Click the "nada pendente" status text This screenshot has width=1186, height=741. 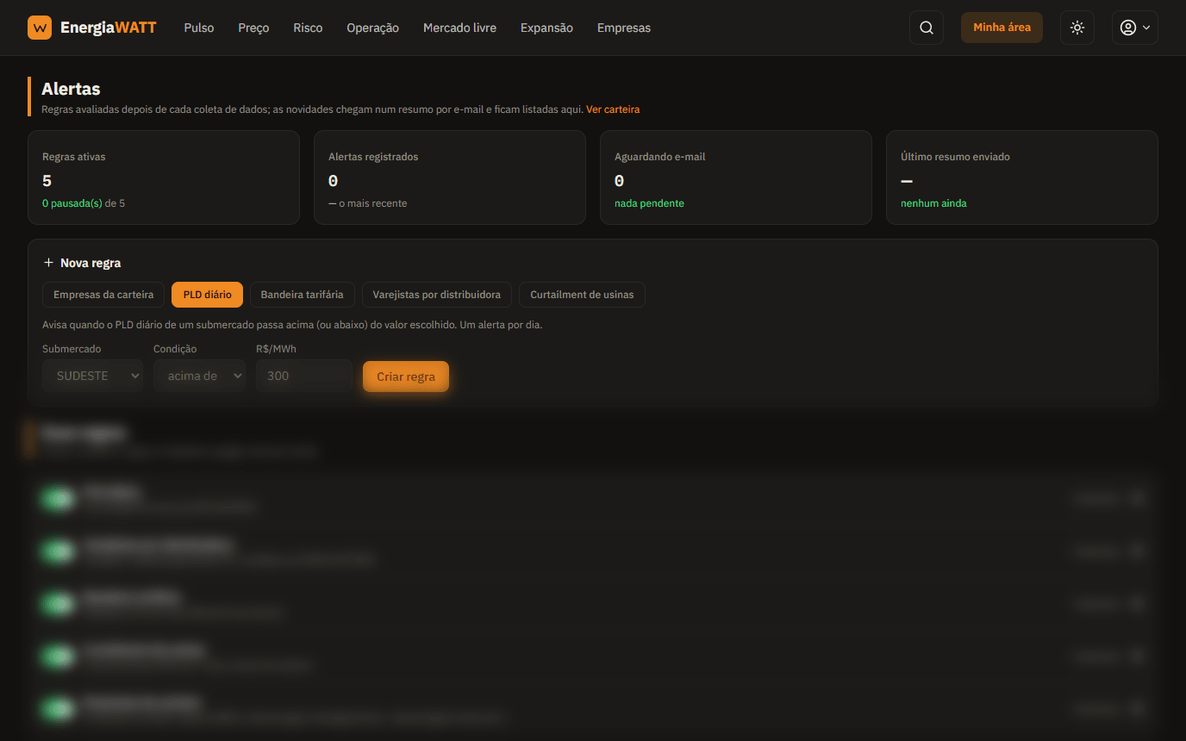[649, 203]
